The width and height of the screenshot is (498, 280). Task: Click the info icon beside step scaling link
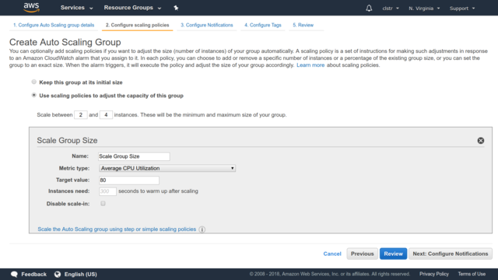tap(202, 229)
